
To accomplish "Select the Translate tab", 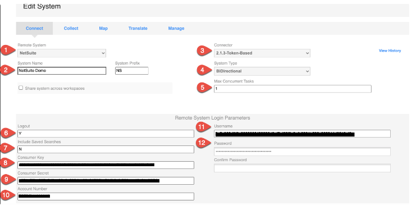I will [x=138, y=29].
